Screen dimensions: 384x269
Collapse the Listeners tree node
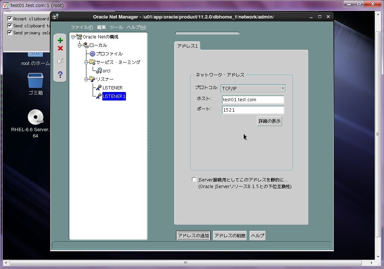coord(86,79)
